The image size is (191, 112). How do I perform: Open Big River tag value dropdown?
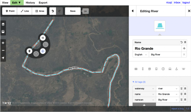(176, 100)
